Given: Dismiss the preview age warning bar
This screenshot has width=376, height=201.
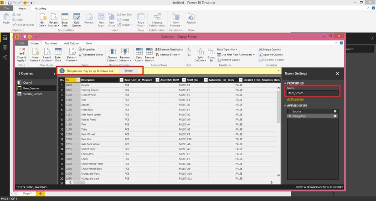Looking at the screenshot, I should (278, 71).
